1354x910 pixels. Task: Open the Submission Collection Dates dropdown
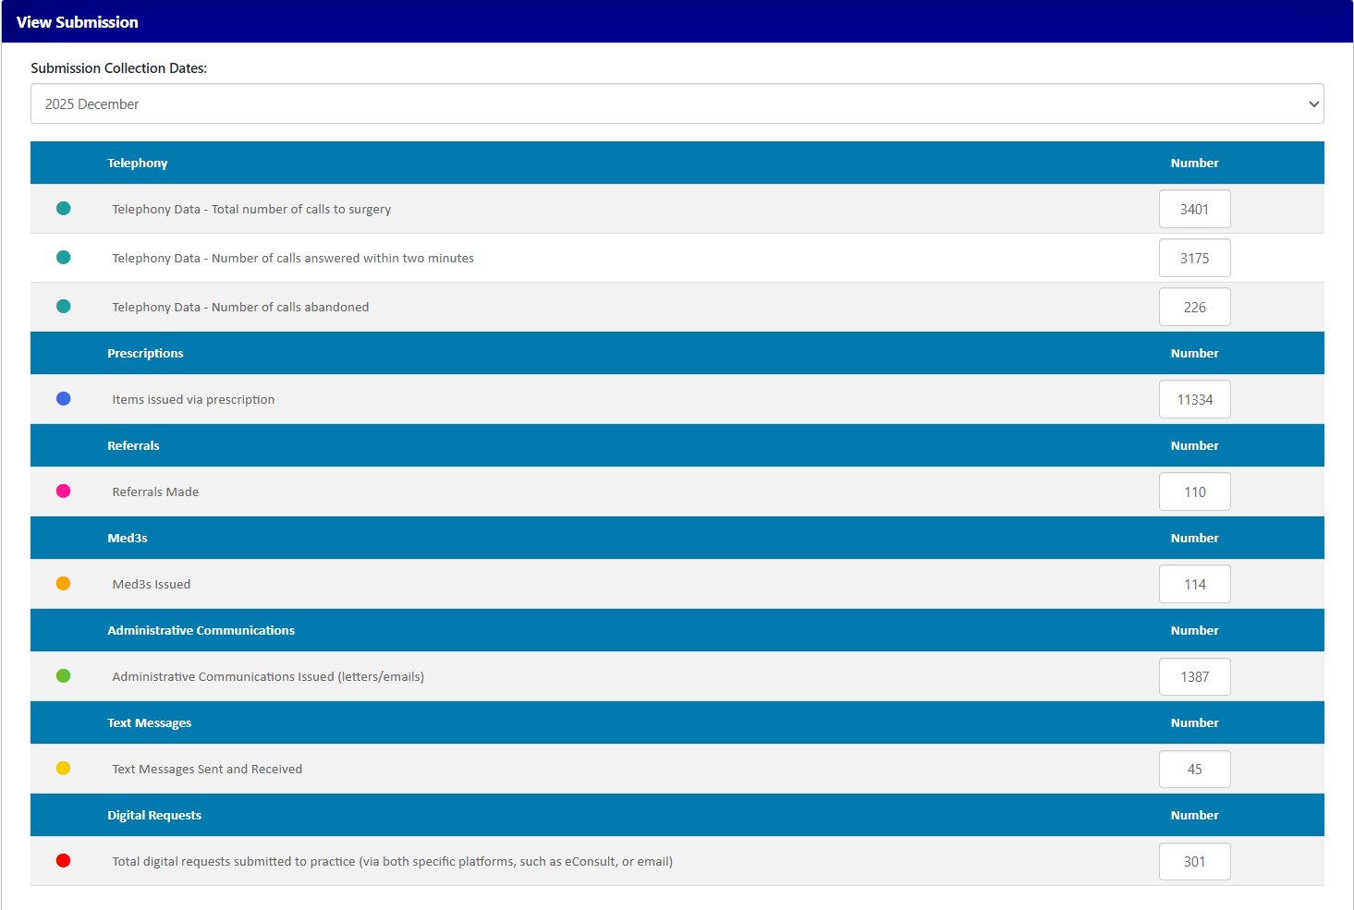coord(677,104)
